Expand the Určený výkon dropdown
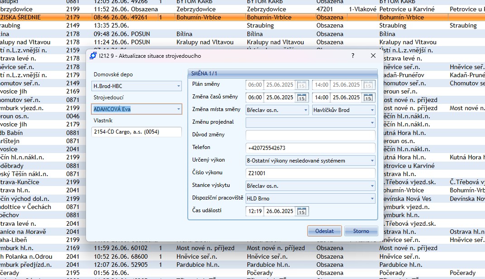Image resolution: width=485 pixels, height=279 pixels. [372, 160]
